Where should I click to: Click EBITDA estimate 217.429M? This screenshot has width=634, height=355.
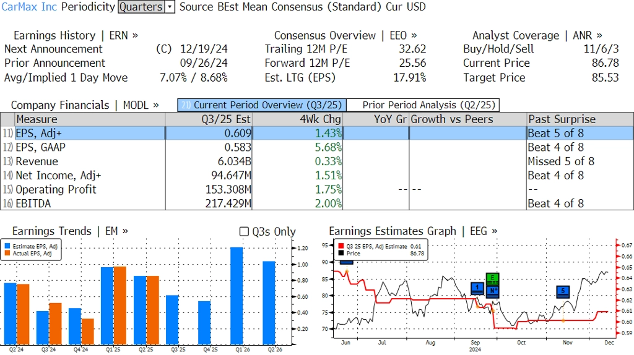(x=228, y=203)
